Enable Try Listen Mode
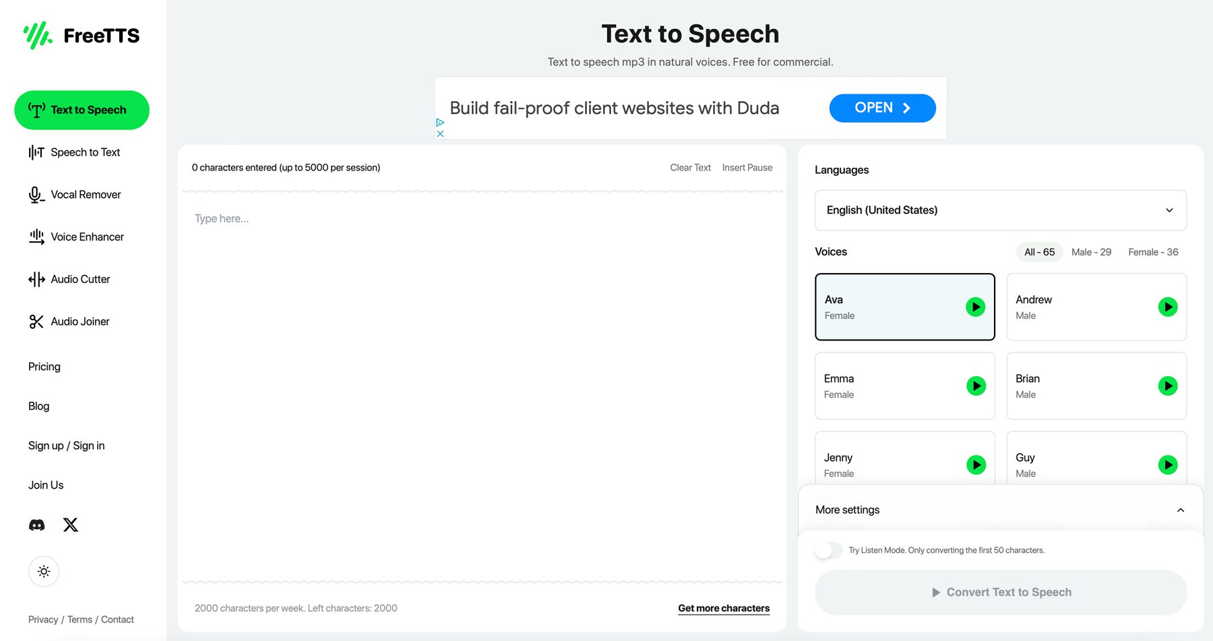Screen dimensions: 1213x641 (828, 550)
